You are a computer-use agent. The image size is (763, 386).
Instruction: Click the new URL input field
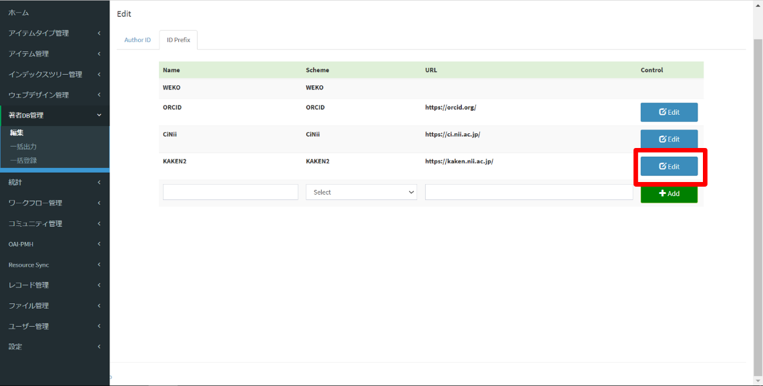529,192
